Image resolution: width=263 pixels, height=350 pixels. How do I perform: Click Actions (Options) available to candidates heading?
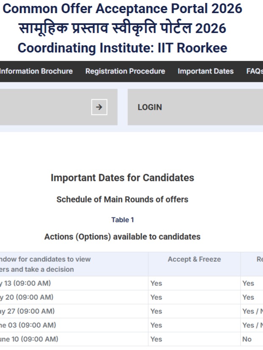122,237
